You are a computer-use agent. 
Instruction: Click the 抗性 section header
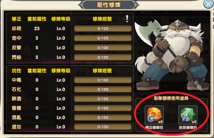[17, 71]
